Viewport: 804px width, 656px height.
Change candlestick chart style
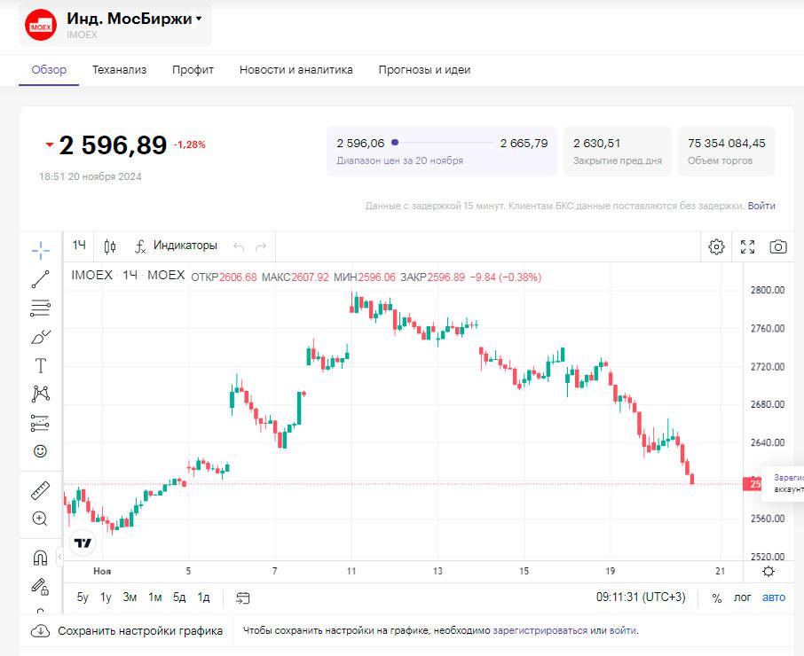tap(110, 246)
